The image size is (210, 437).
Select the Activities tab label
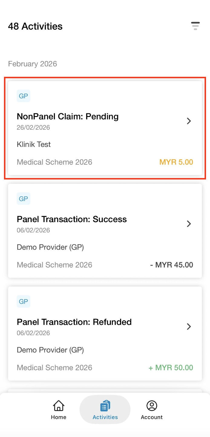(105, 417)
